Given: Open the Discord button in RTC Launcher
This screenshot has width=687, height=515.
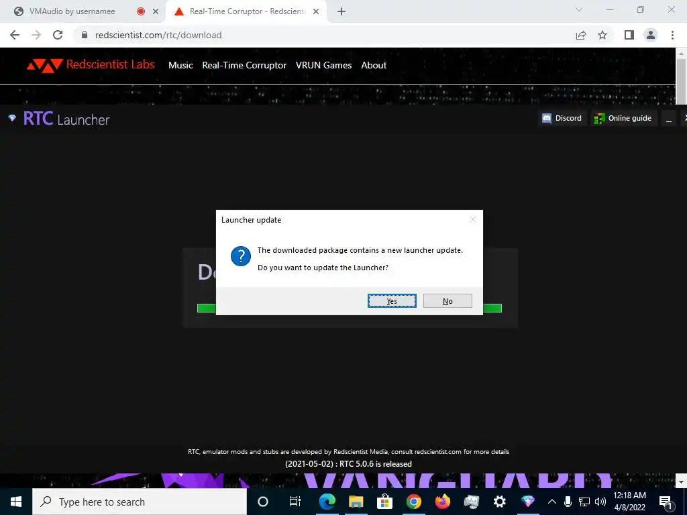Looking at the screenshot, I should [562, 118].
